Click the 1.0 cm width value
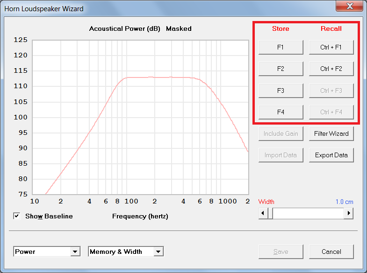This screenshot has height=273, width=367. click(x=344, y=202)
